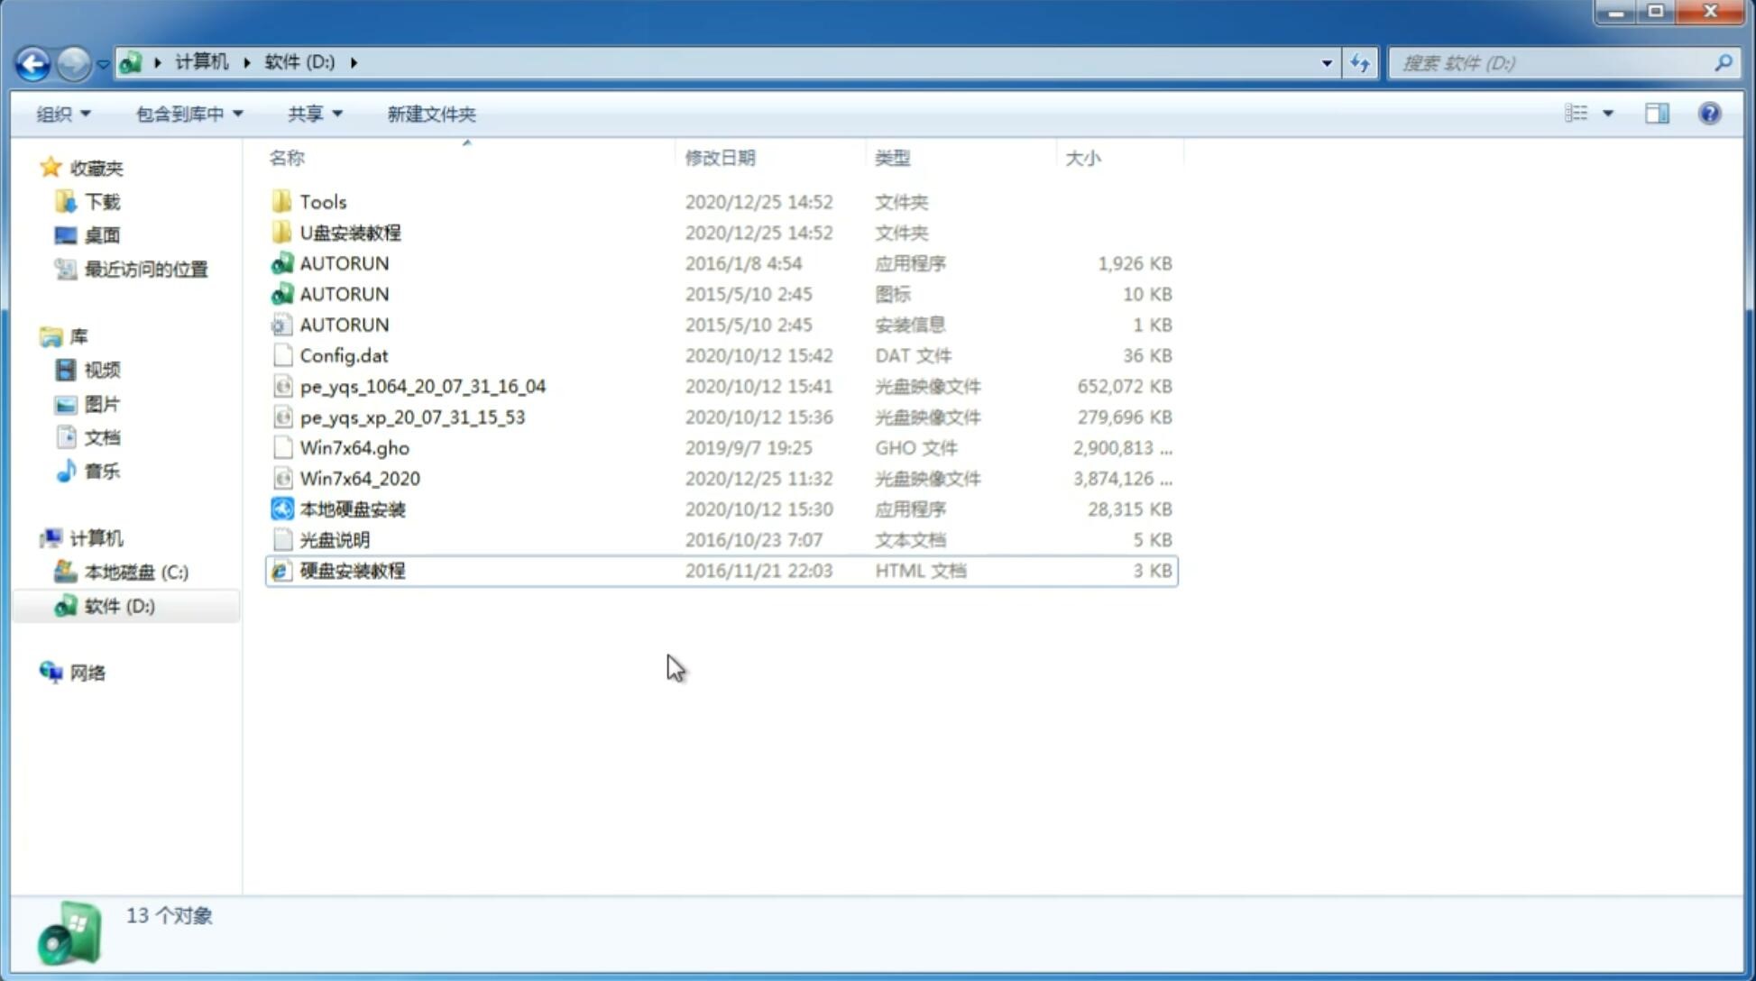Open the Tools folder
Image resolution: width=1756 pixels, height=981 pixels.
pyautogui.click(x=322, y=201)
